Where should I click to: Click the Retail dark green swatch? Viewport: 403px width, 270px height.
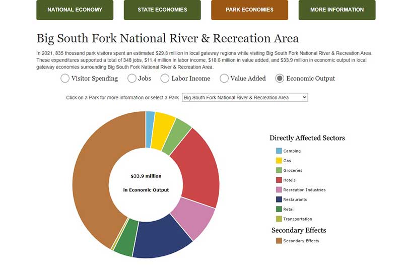click(279, 210)
